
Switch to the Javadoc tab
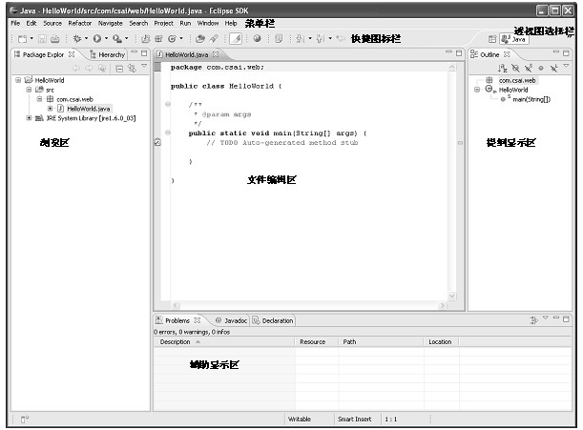coord(232,320)
